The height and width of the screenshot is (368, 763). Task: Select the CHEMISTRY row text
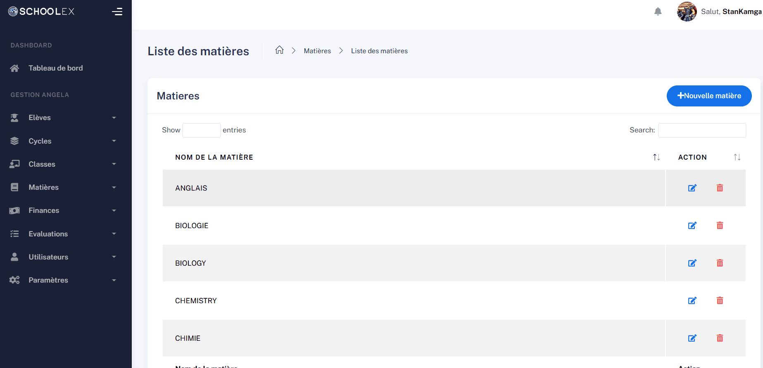(196, 301)
